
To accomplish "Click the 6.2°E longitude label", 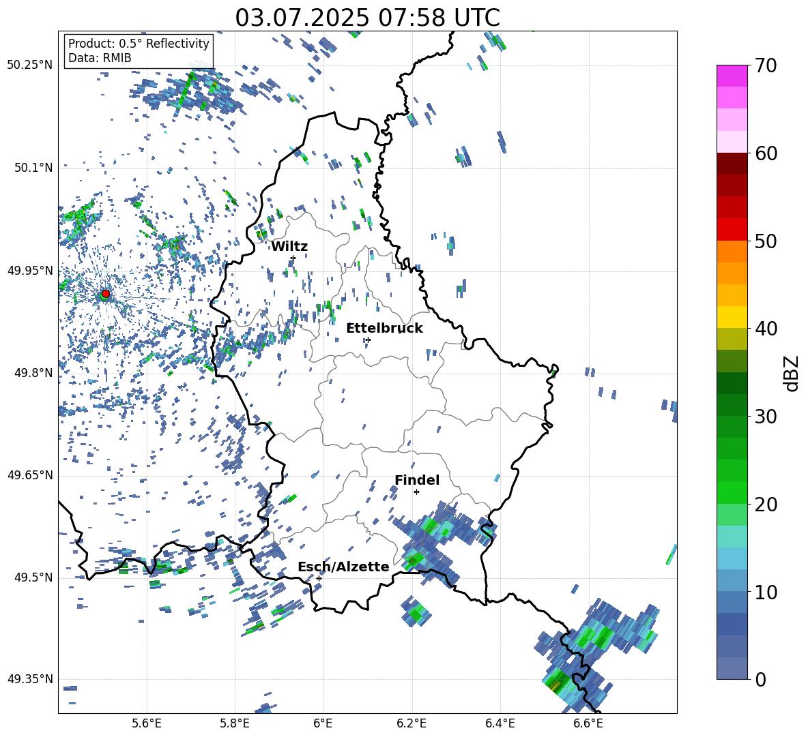I will point(412,723).
